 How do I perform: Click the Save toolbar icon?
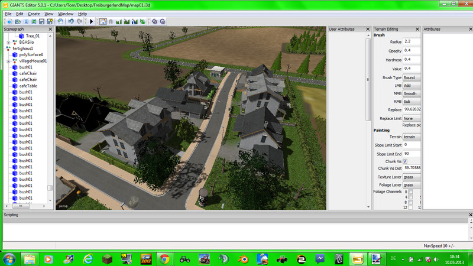pos(41,21)
